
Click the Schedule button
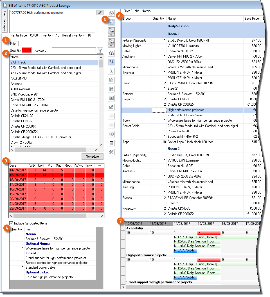[x=92, y=157]
